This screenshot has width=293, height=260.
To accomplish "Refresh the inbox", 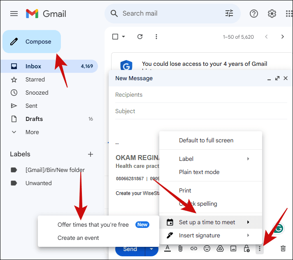I will [x=140, y=37].
